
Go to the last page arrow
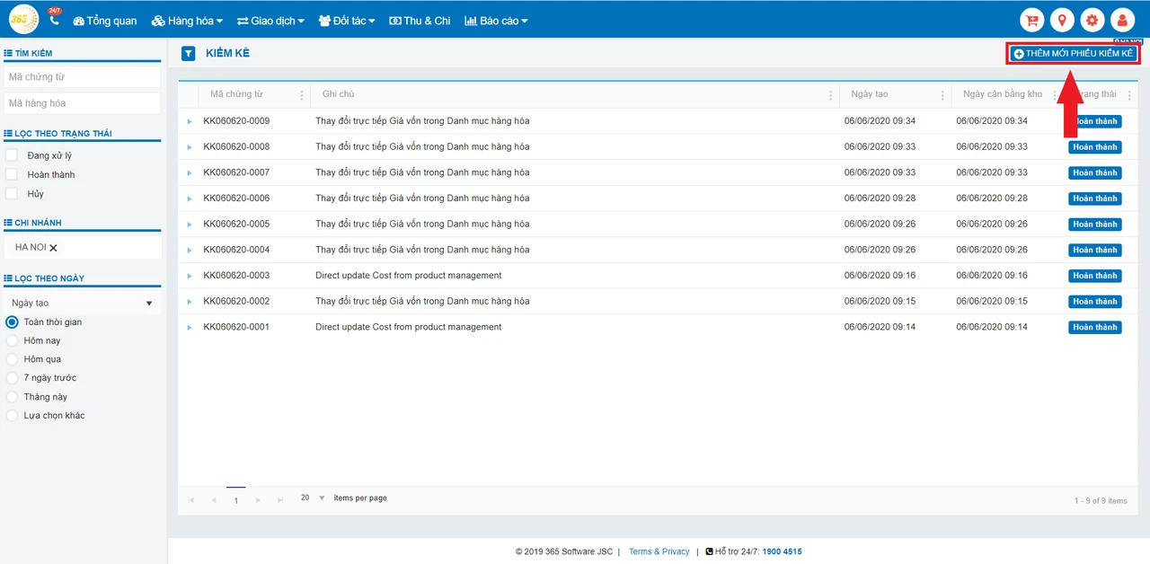(x=280, y=500)
